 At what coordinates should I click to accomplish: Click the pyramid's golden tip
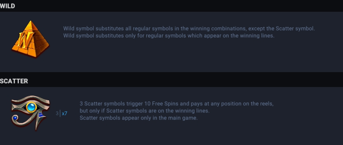click(31, 24)
